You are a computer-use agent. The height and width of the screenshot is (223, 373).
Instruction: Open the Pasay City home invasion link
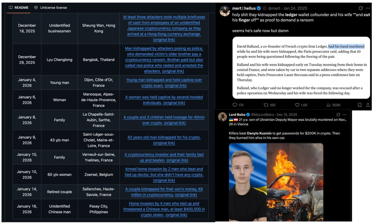click(164, 209)
